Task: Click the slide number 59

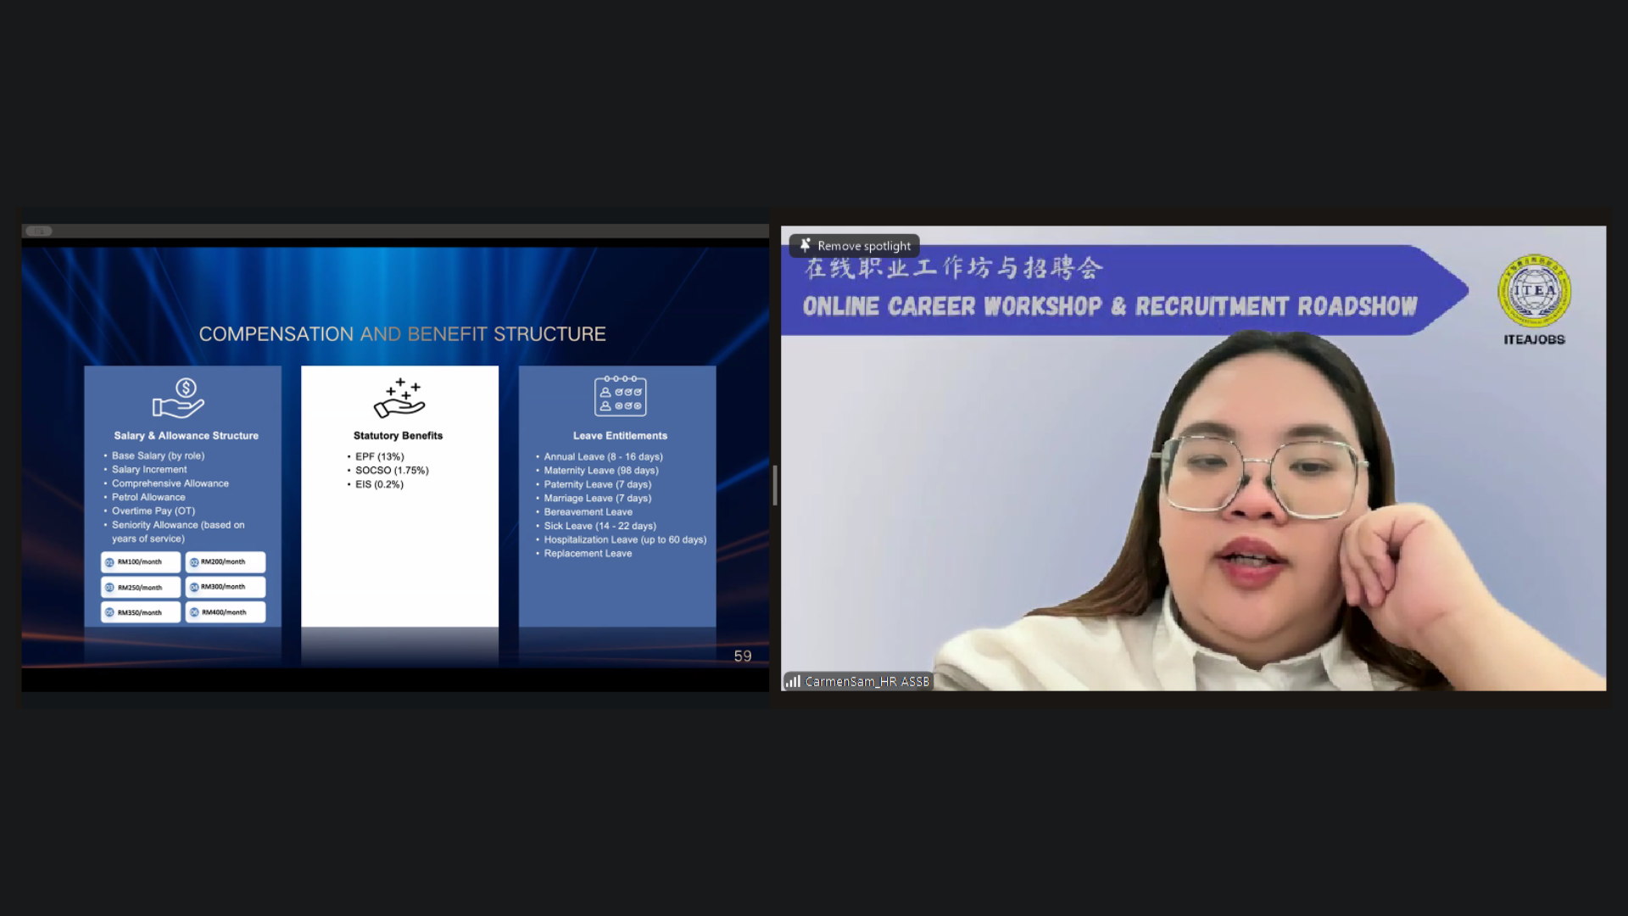Action: click(742, 656)
